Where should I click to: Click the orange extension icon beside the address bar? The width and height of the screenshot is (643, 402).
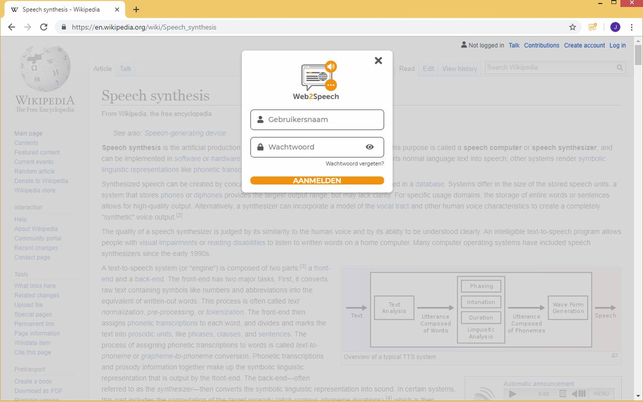click(x=592, y=27)
